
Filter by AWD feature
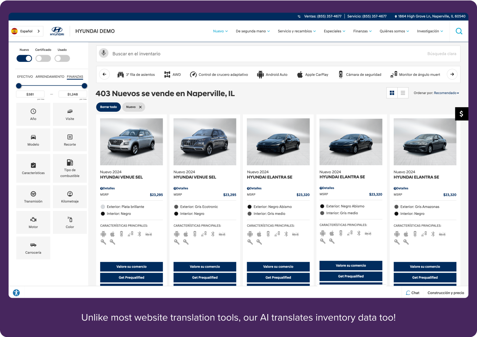(x=173, y=74)
